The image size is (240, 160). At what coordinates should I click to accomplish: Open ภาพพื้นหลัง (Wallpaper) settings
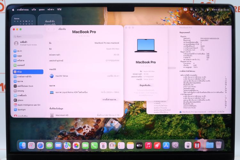(x=28, y=95)
